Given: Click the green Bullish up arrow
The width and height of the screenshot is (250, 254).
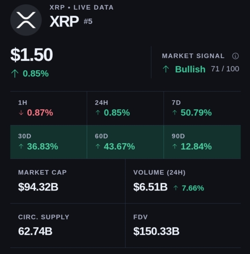Looking at the screenshot, I should coord(166,69).
